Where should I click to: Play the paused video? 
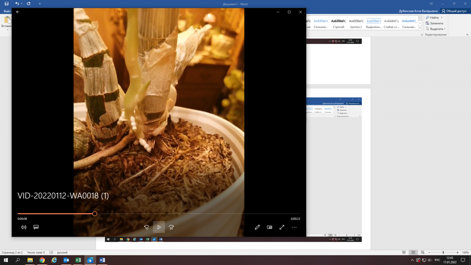click(159, 227)
